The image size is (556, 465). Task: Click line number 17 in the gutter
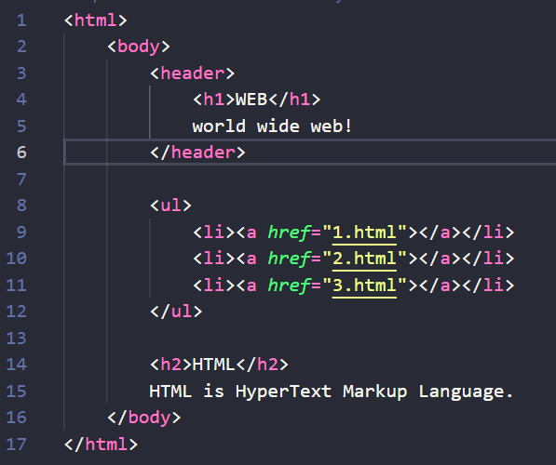coord(17,445)
